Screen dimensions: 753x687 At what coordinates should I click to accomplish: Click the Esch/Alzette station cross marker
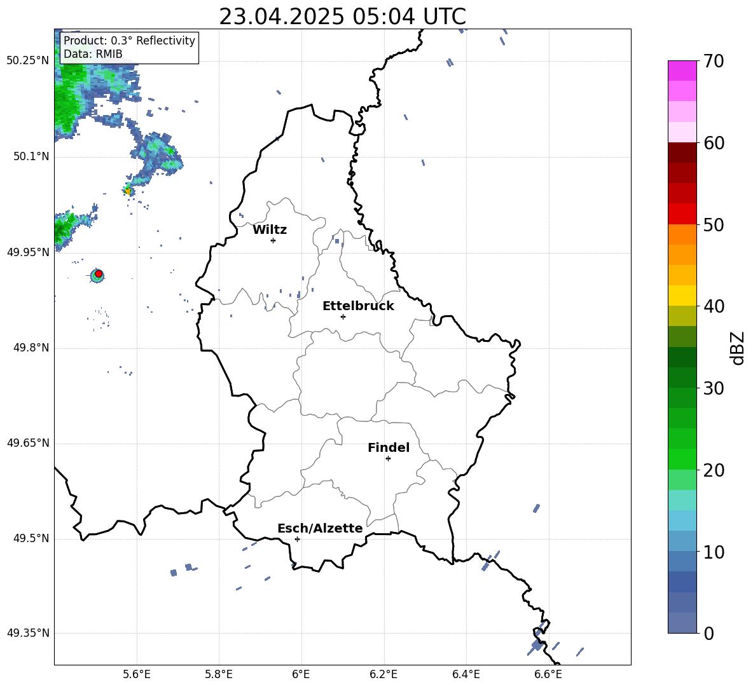[297, 539]
